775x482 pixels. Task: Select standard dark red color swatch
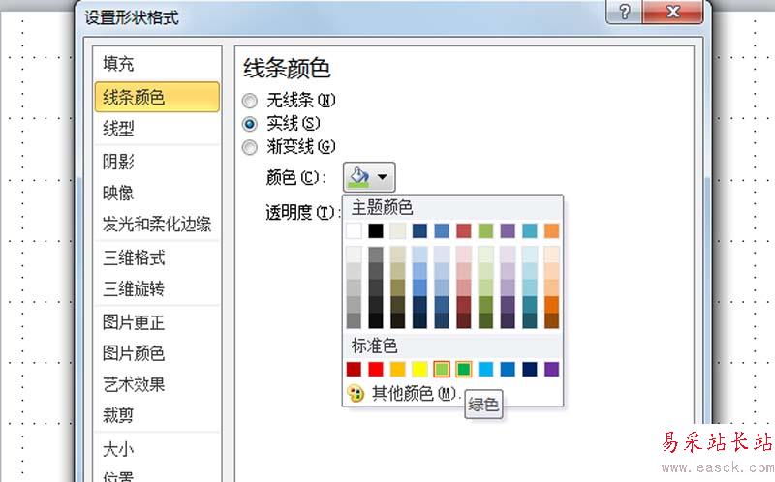pyautogui.click(x=354, y=369)
